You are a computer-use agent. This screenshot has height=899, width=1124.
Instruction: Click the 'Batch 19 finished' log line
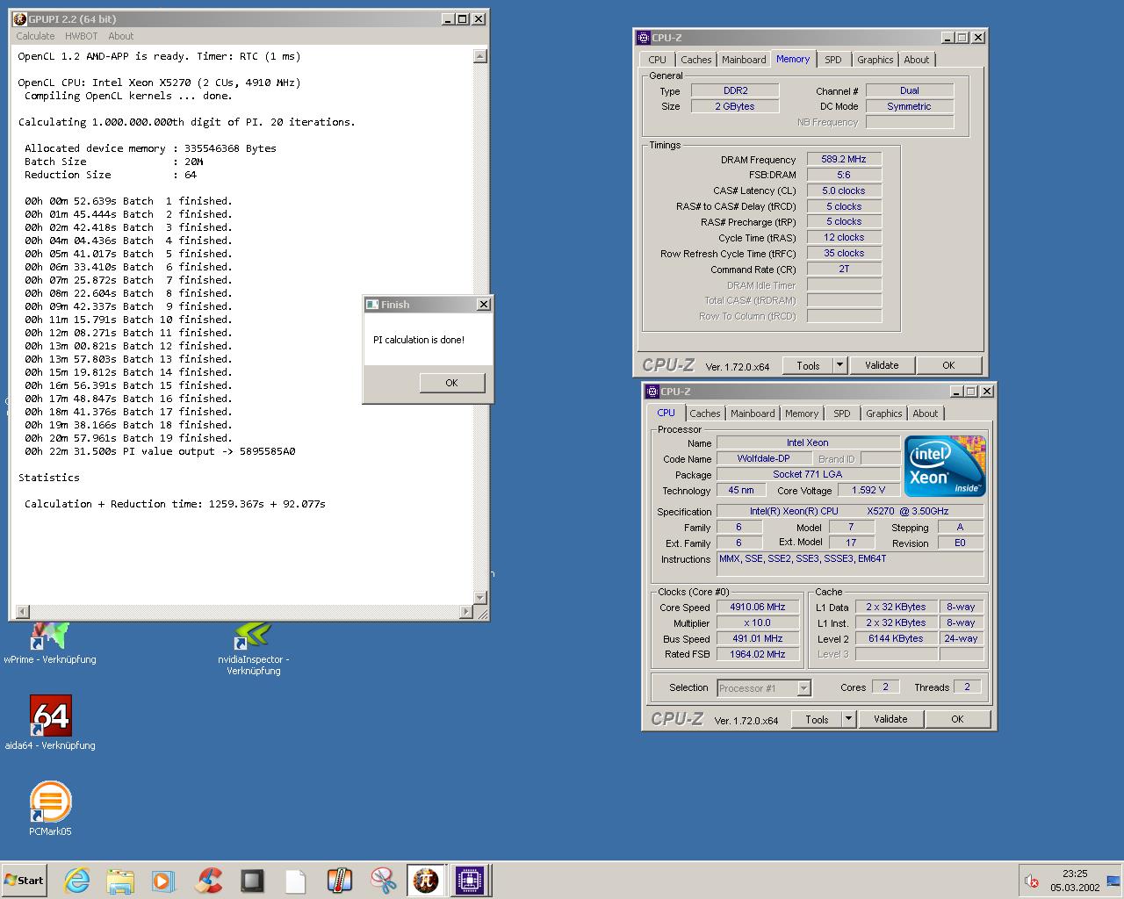pos(128,438)
